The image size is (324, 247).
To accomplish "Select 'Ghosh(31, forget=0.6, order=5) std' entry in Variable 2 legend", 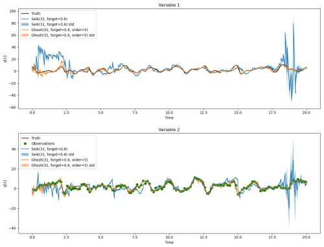I will click(x=58, y=165).
